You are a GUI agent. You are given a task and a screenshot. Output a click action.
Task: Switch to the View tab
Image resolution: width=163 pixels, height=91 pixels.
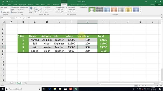49,5
